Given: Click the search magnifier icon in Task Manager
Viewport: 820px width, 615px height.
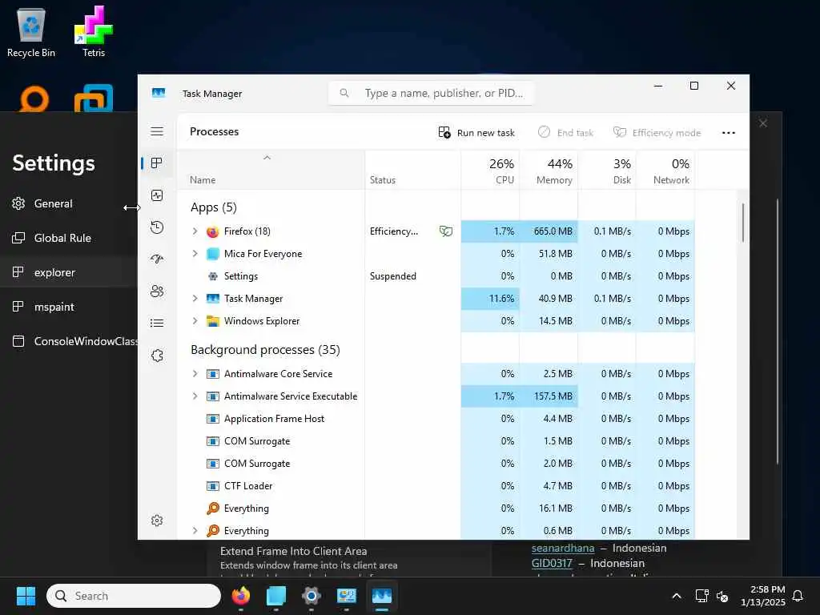Looking at the screenshot, I should click(x=344, y=93).
